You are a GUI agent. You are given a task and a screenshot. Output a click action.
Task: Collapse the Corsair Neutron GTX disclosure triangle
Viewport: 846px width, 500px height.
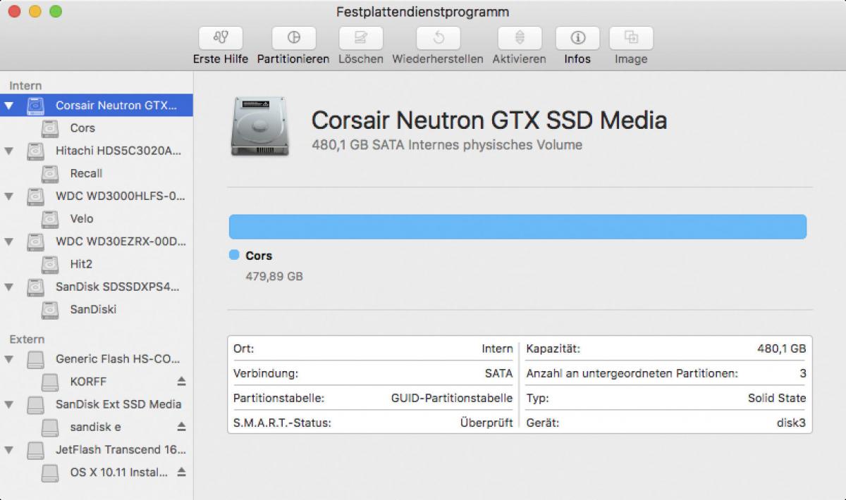click(8, 106)
